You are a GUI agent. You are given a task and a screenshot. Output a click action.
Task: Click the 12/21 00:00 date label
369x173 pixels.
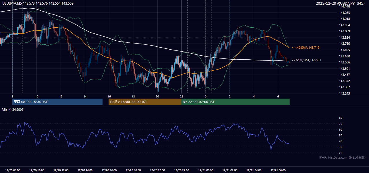[206, 170]
